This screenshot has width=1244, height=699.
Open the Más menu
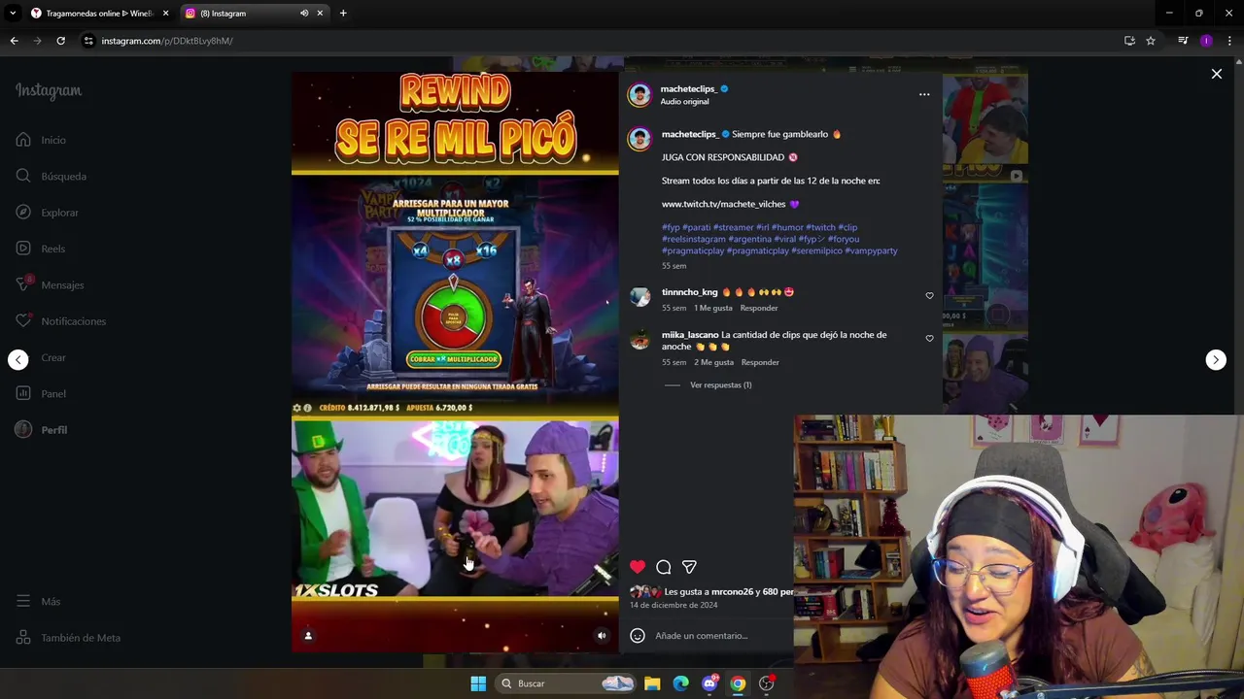38,601
